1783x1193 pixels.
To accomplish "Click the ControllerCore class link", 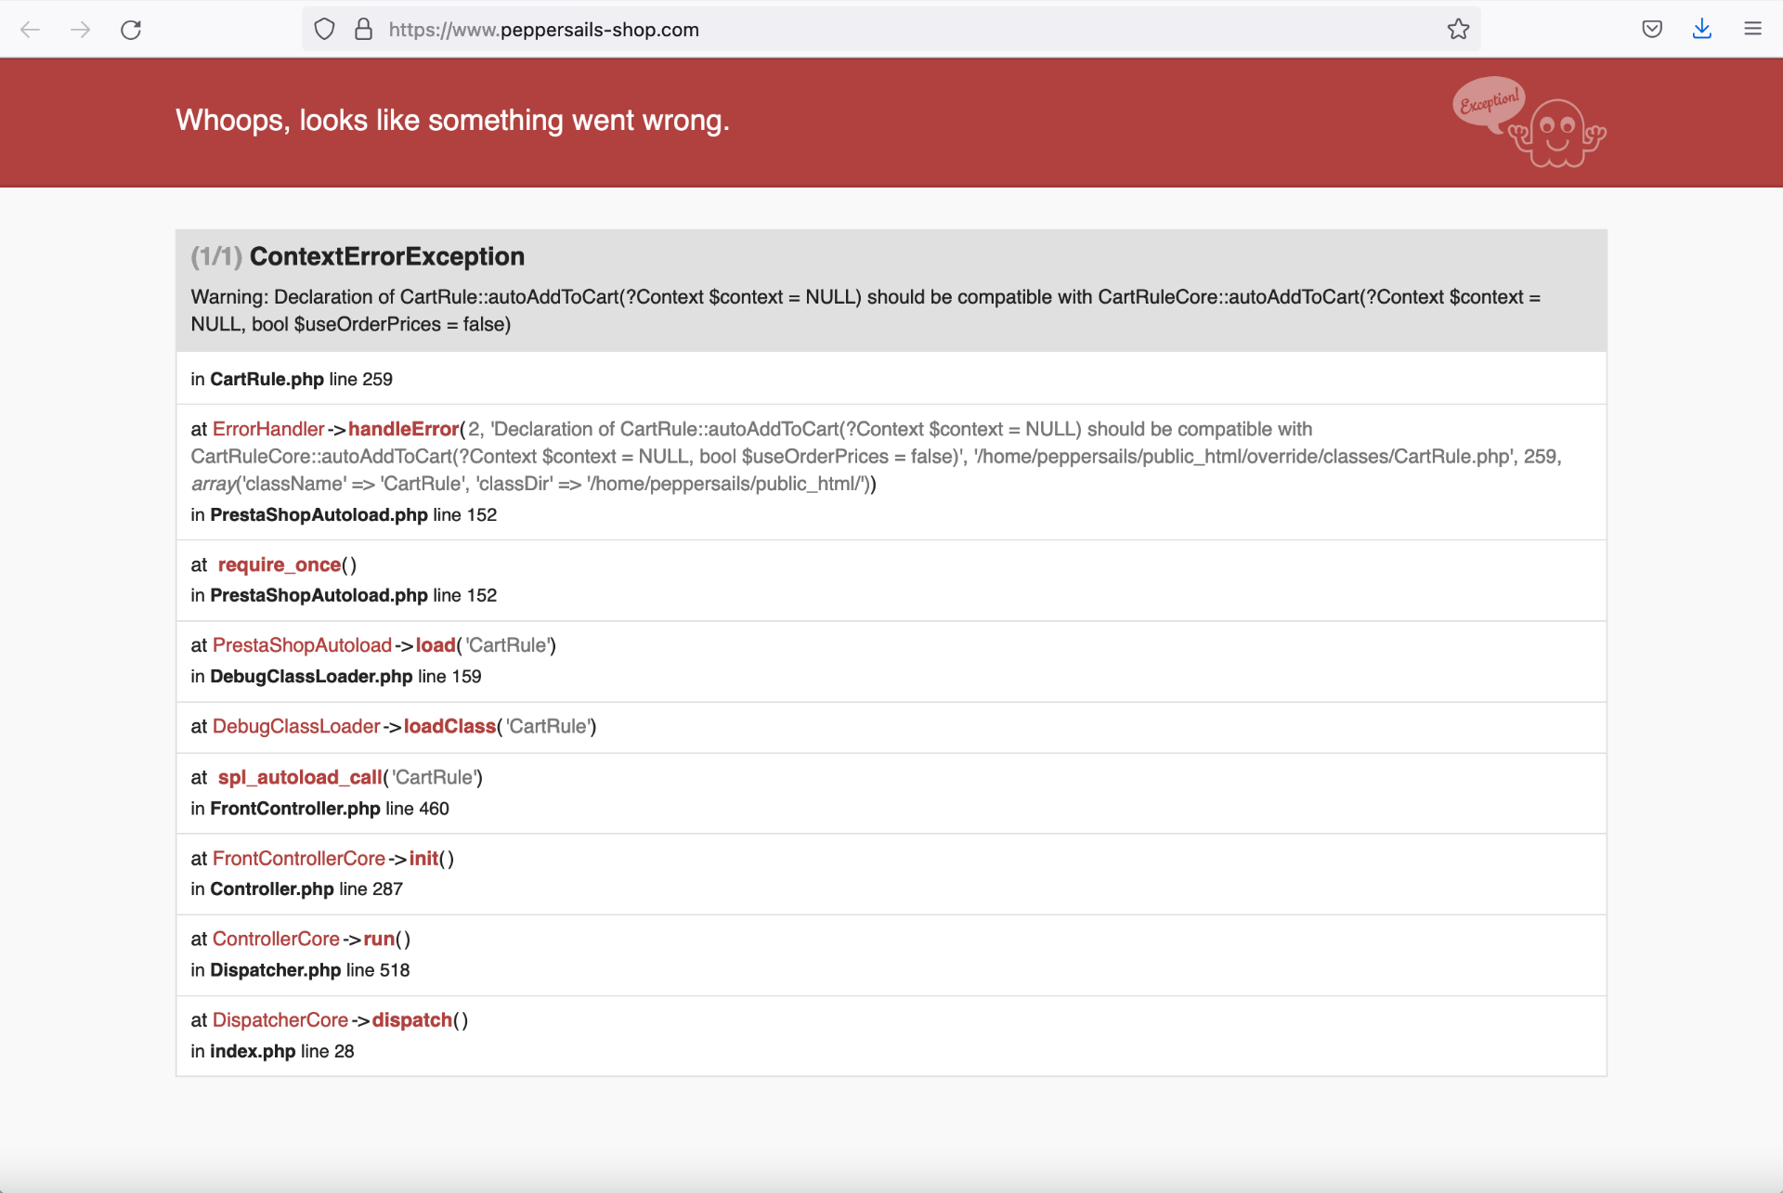I will (x=276, y=939).
